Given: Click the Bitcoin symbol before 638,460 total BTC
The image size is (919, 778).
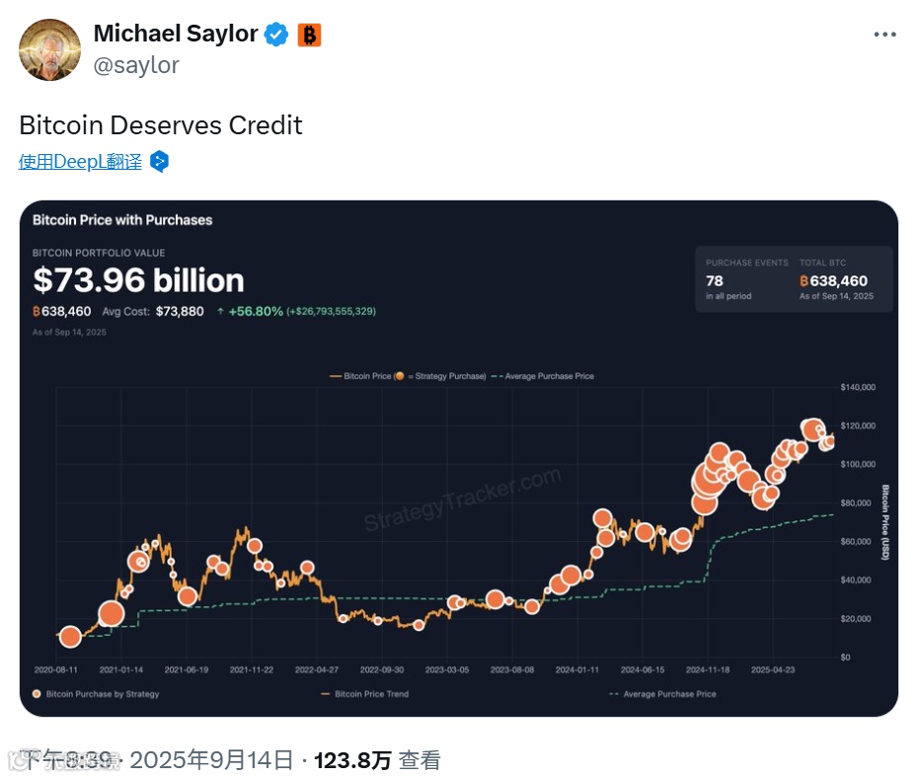Looking at the screenshot, I should [804, 281].
